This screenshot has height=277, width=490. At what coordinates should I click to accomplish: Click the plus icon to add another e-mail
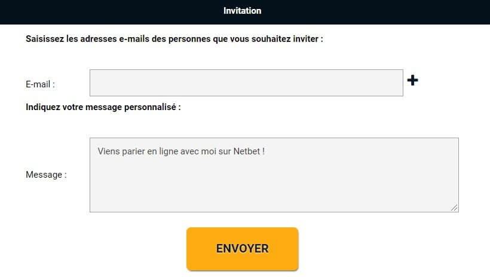(x=412, y=80)
